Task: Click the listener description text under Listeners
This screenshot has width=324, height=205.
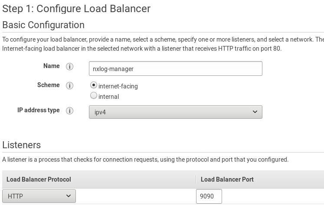Action: pos(145,159)
